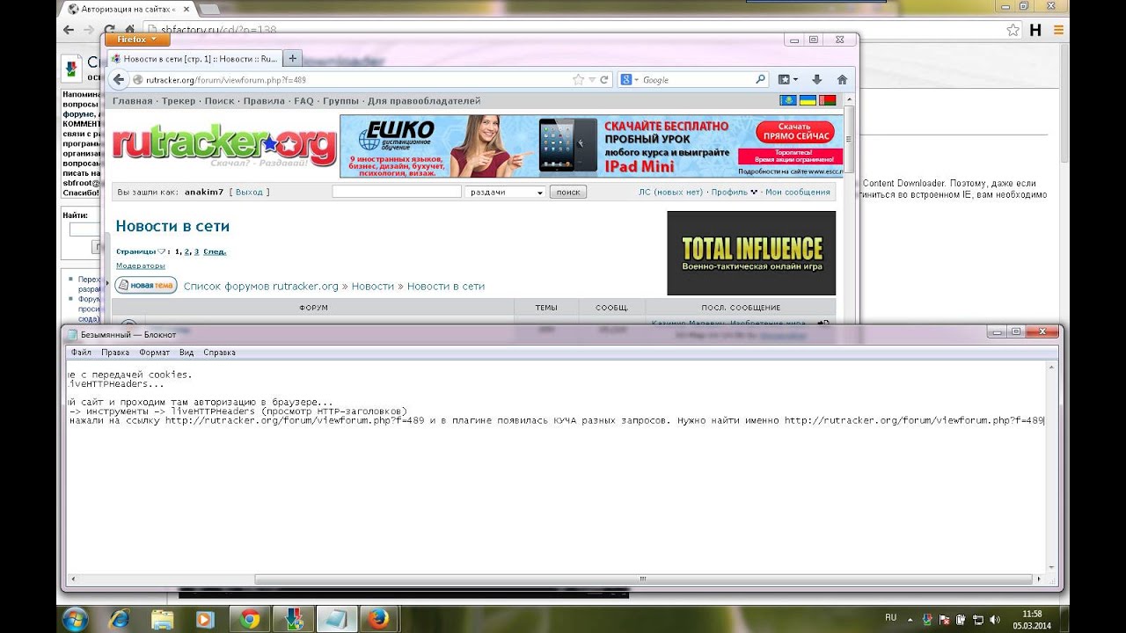Open the 'Поиск' site menu link
The height and width of the screenshot is (633, 1126).
pos(219,101)
